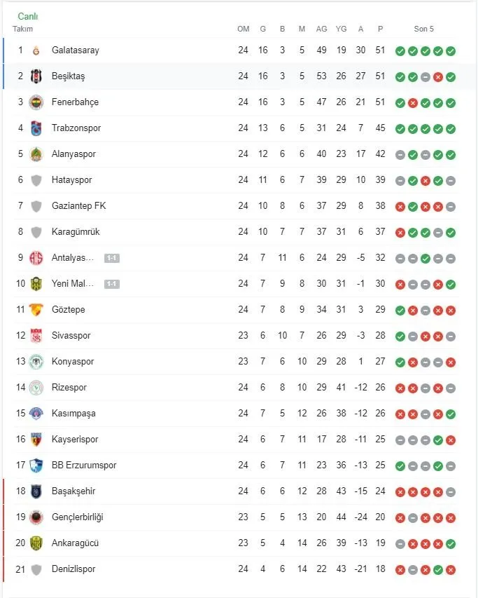Screen dimensions: 478x598
Task: Click the Başakşehir team logo
Action: coord(36,491)
